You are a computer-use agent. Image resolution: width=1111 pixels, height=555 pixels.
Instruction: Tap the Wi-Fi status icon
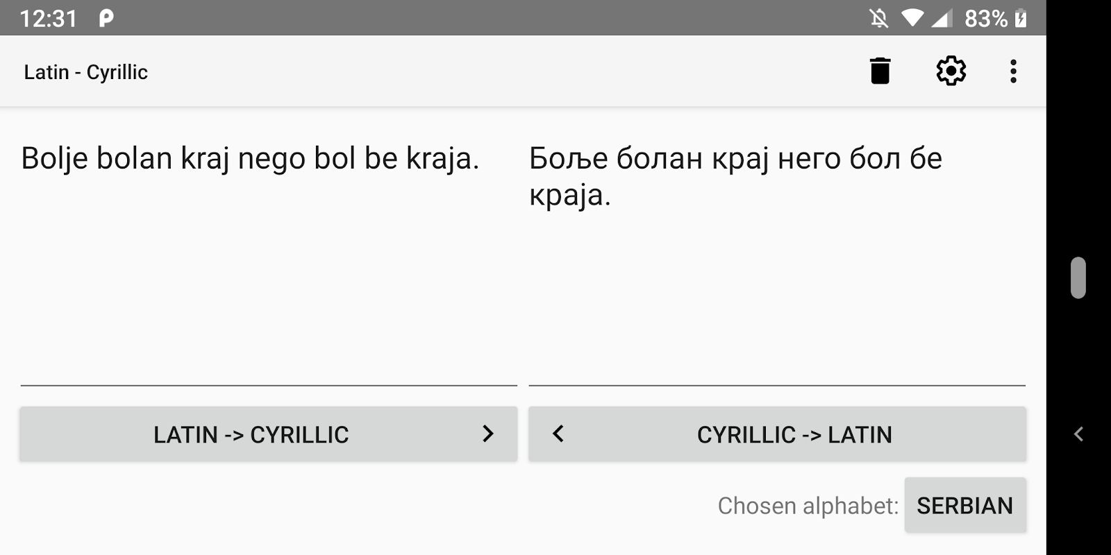(x=912, y=18)
